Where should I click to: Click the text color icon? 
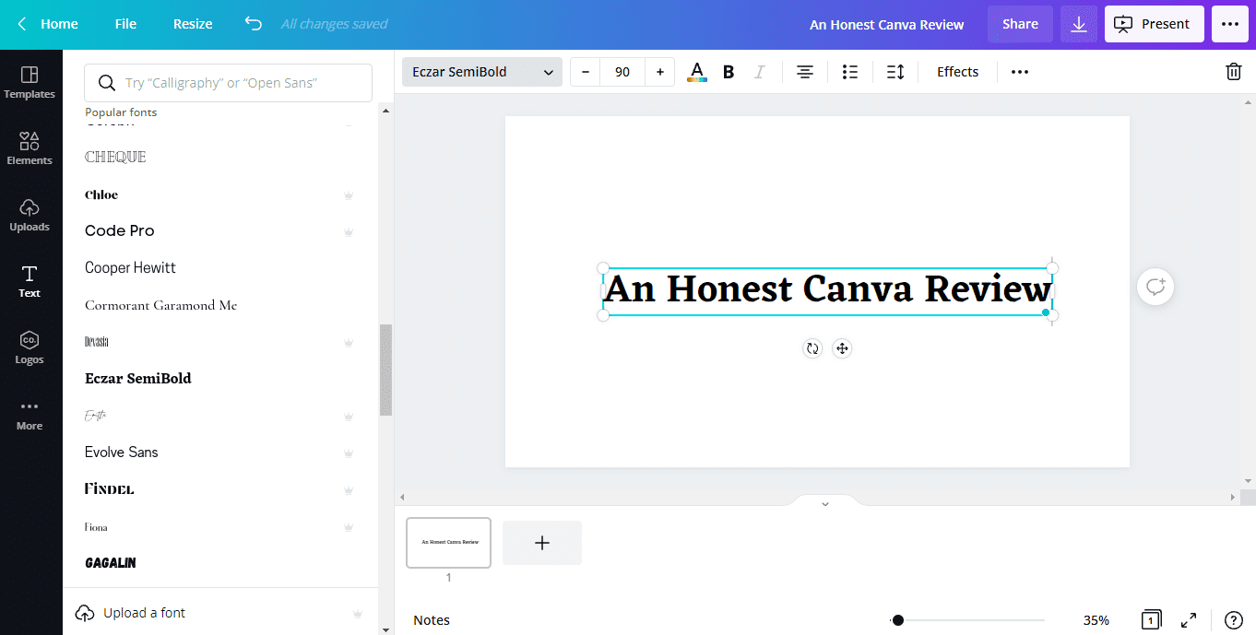pos(697,72)
